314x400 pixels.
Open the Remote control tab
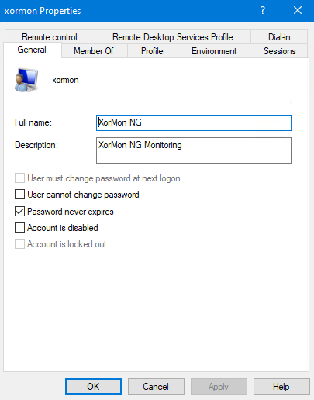coord(50,37)
